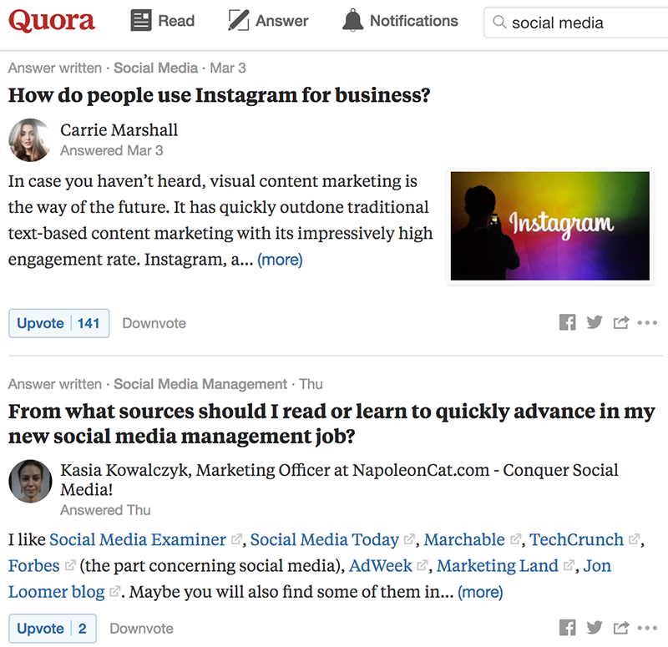This screenshot has width=668, height=647.
Task: Expand Instagram answer with (more)
Action: (x=280, y=260)
